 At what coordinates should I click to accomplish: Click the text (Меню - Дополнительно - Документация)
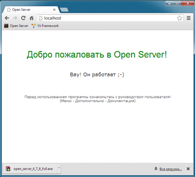pyautogui.click(x=98, y=101)
